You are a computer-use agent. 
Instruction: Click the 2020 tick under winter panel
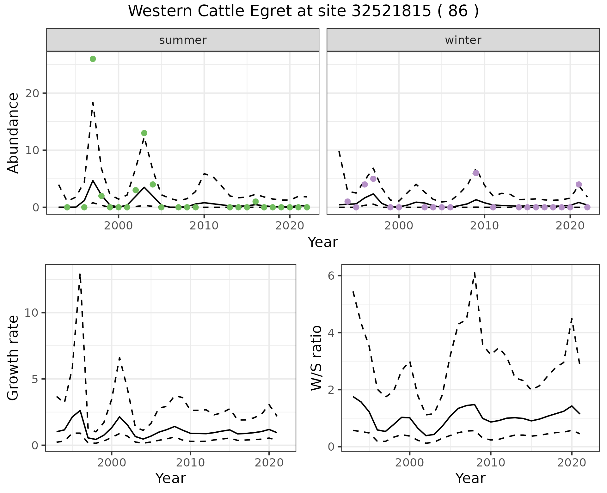570,226
